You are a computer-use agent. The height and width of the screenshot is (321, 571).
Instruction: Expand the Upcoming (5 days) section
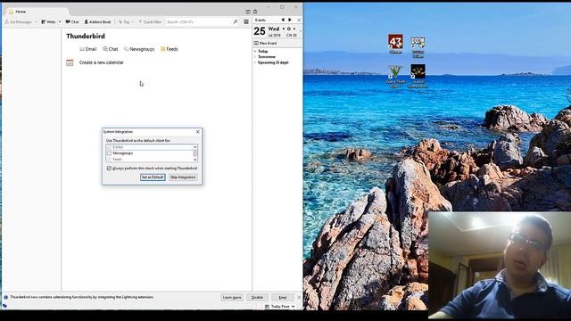tap(255, 62)
